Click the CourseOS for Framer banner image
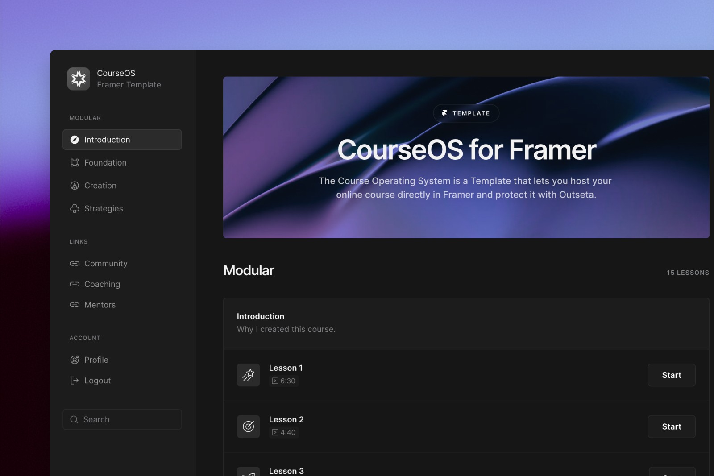The image size is (714, 476). 466,157
